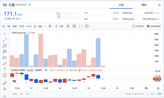Viewport: 164px width, 98px height.
Task: Open time axis settings icon
Action: coord(158,88)
